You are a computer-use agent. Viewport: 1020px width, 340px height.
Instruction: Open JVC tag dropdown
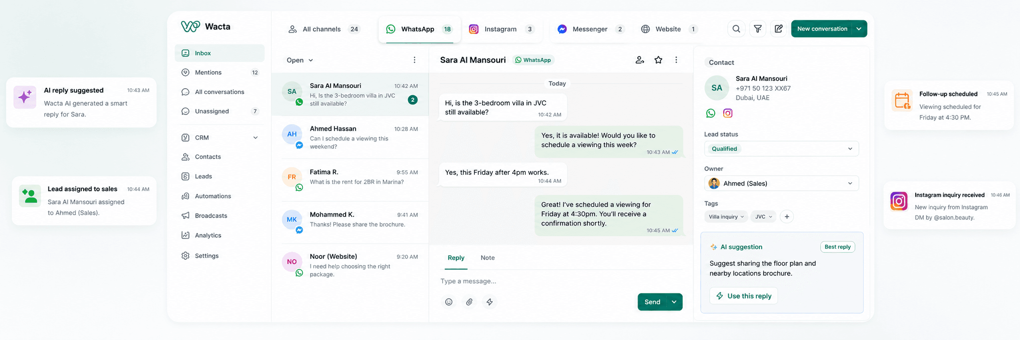click(x=764, y=216)
